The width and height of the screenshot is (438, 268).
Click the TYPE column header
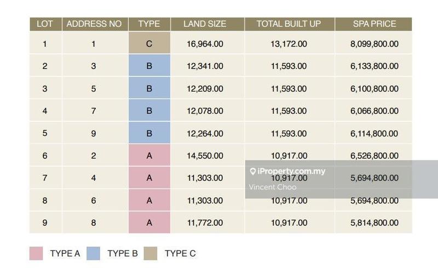pos(149,24)
